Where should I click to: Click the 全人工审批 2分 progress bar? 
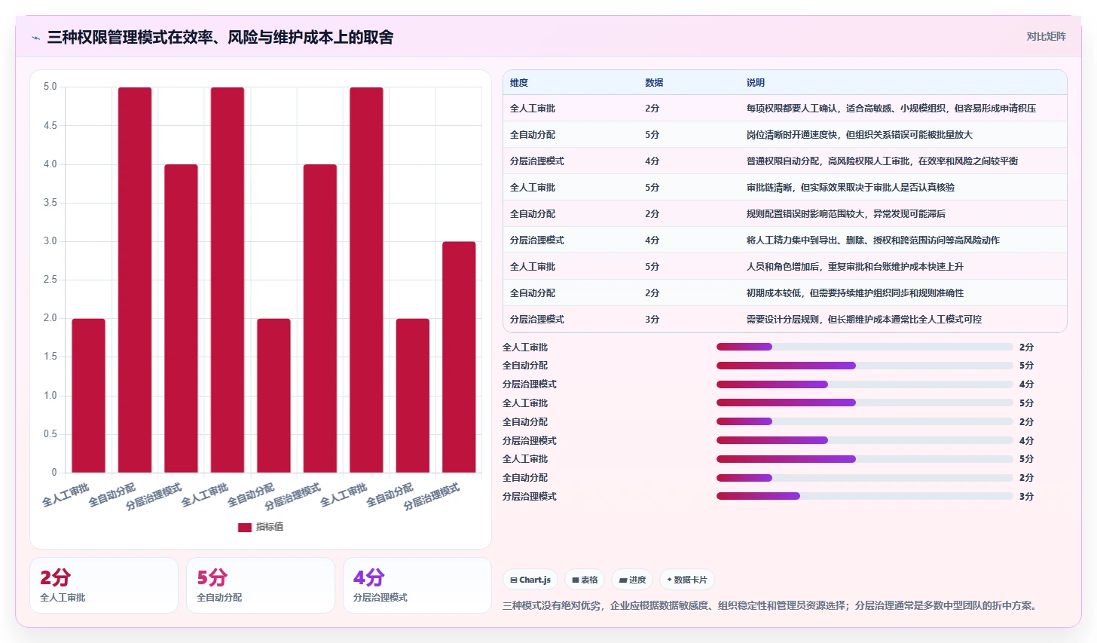(865, 347)
